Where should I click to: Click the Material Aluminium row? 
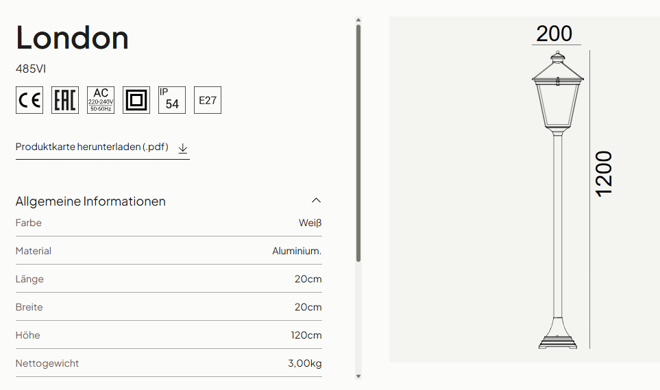[169, 251]
